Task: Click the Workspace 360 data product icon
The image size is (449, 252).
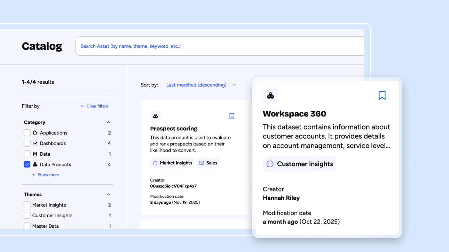Action: tap(270, 96)
